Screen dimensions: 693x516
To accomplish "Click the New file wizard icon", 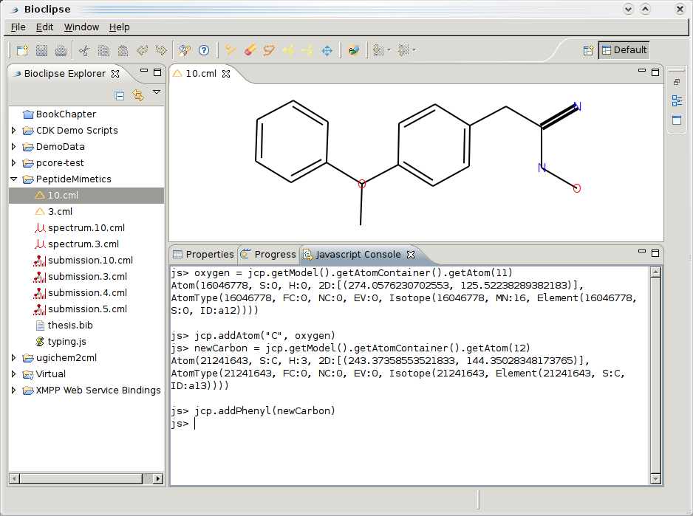I will click(22, 51).
